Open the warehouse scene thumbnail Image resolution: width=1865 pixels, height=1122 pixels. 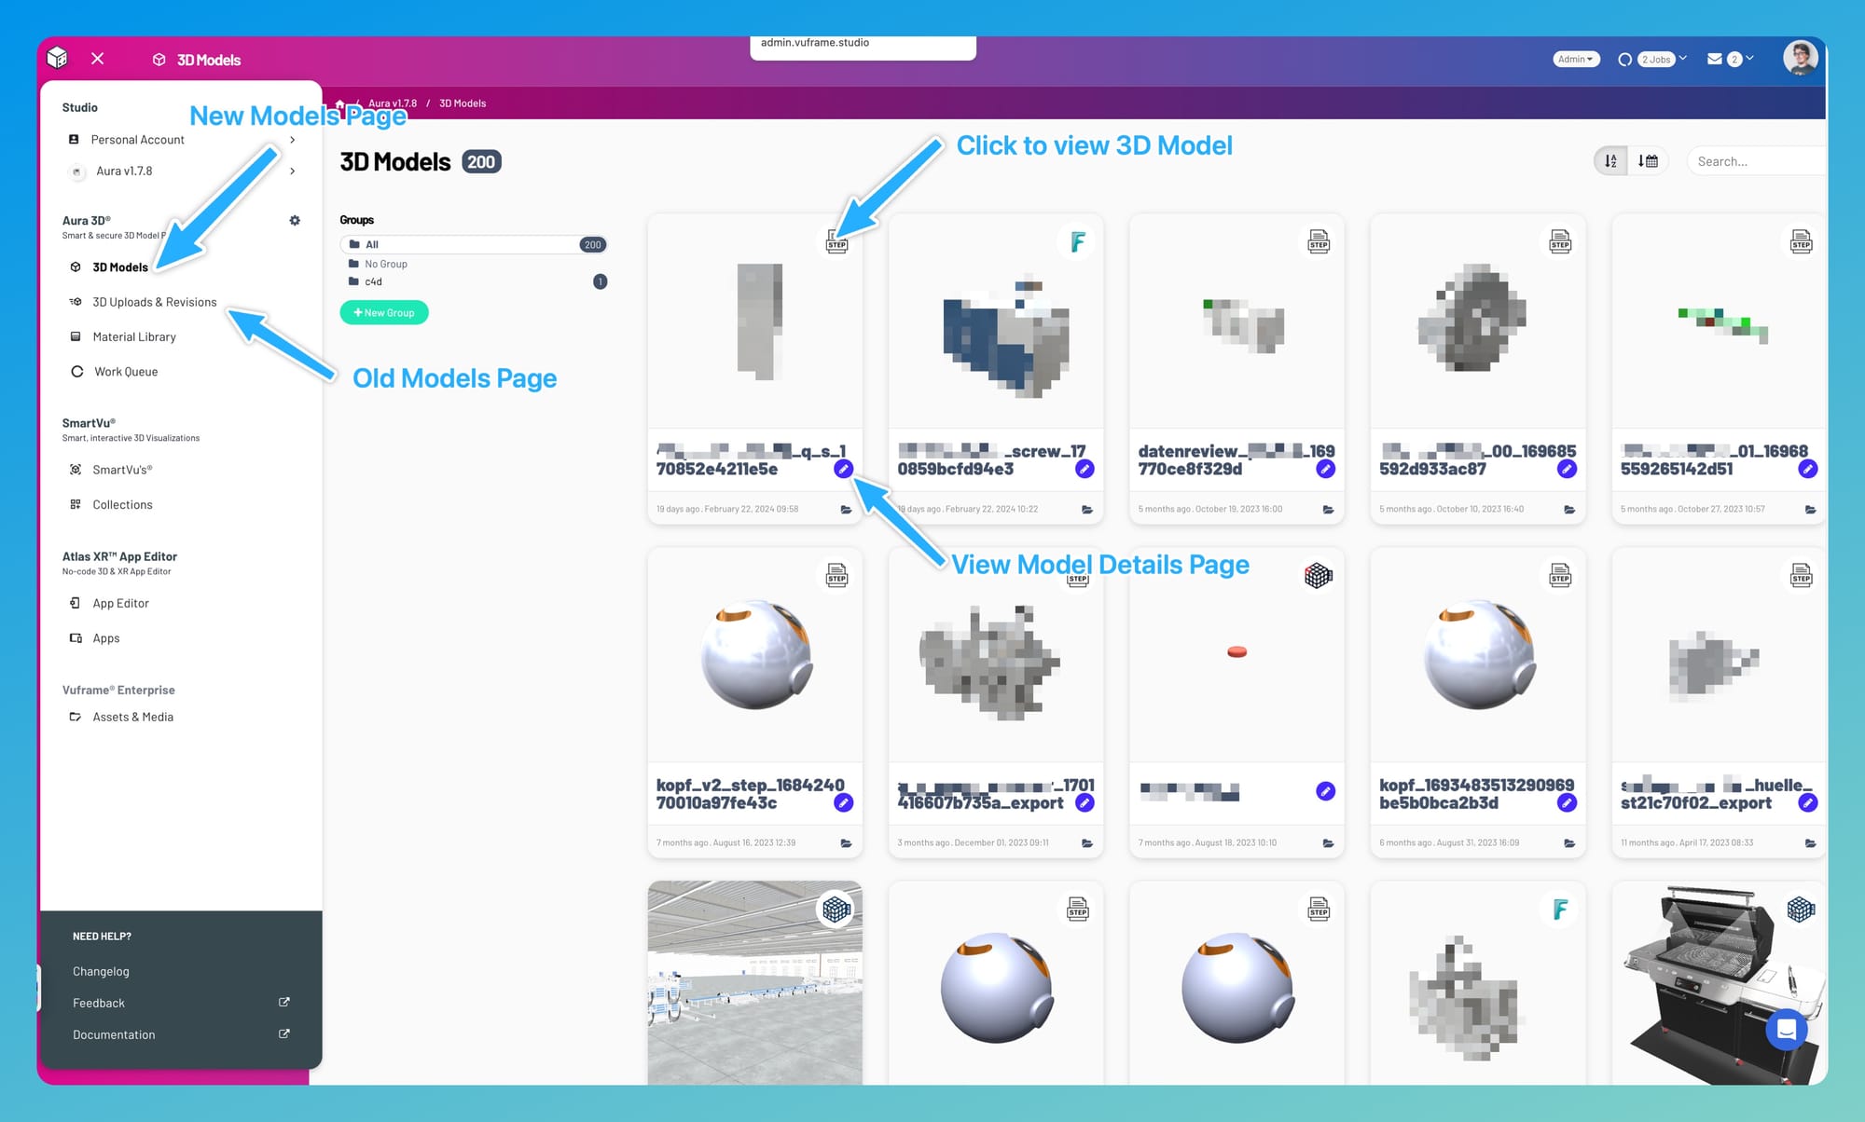coord(755,982)
